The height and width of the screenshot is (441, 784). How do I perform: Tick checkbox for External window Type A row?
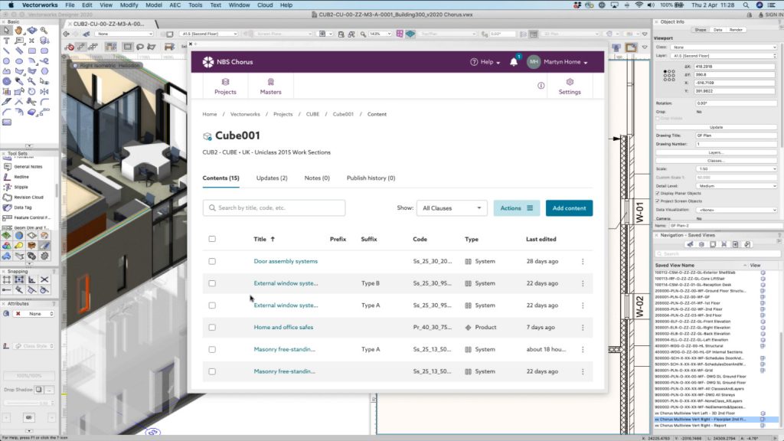pos(212,305)
